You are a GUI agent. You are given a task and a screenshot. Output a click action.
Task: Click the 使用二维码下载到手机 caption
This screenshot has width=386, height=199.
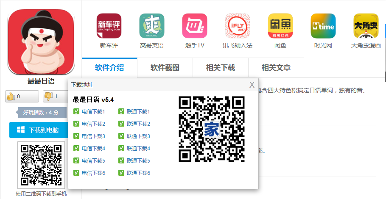(41, 194)
